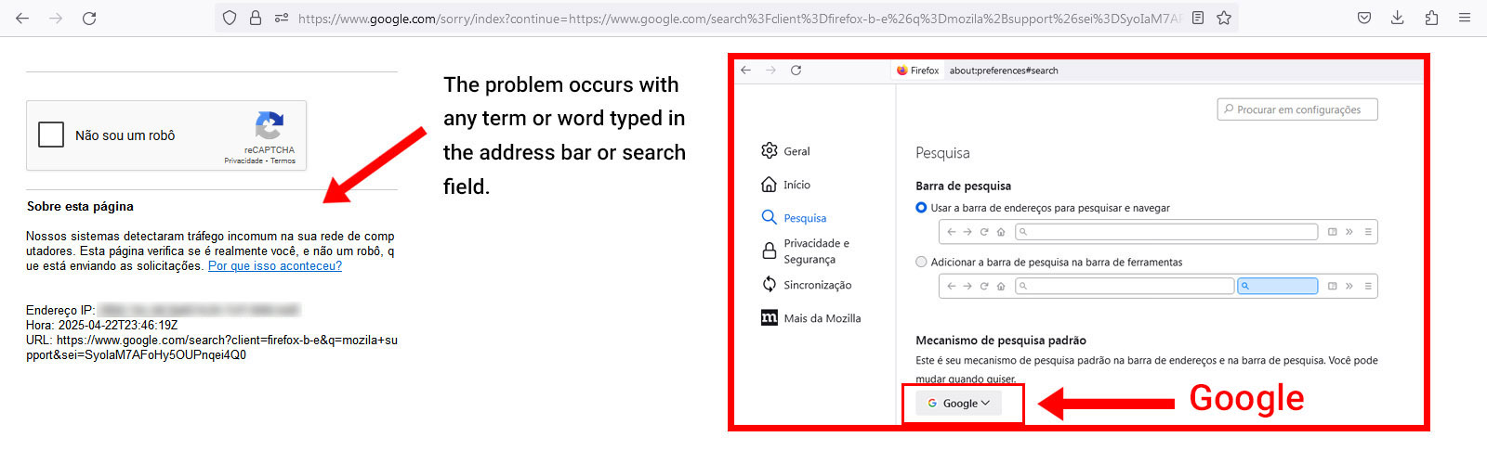Click the Pesquisa magnifier icon in the sidebar
1487x450 pixels.
click(x=769, y=217)
